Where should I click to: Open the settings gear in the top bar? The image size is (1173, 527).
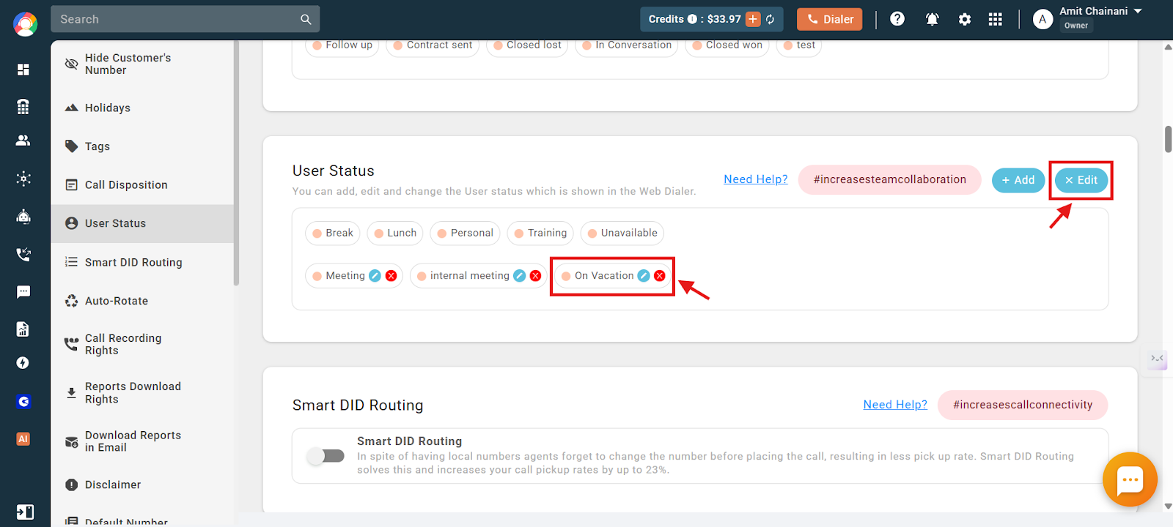point(965,20)
